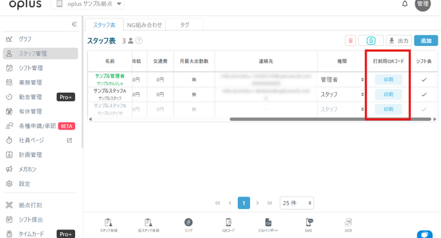Open 権限 dropdown for サンプル管理者 row
Screen dimensions: 441x238
pos(342,80)
